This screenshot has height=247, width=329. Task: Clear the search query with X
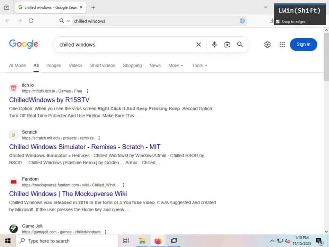[199, 44]
